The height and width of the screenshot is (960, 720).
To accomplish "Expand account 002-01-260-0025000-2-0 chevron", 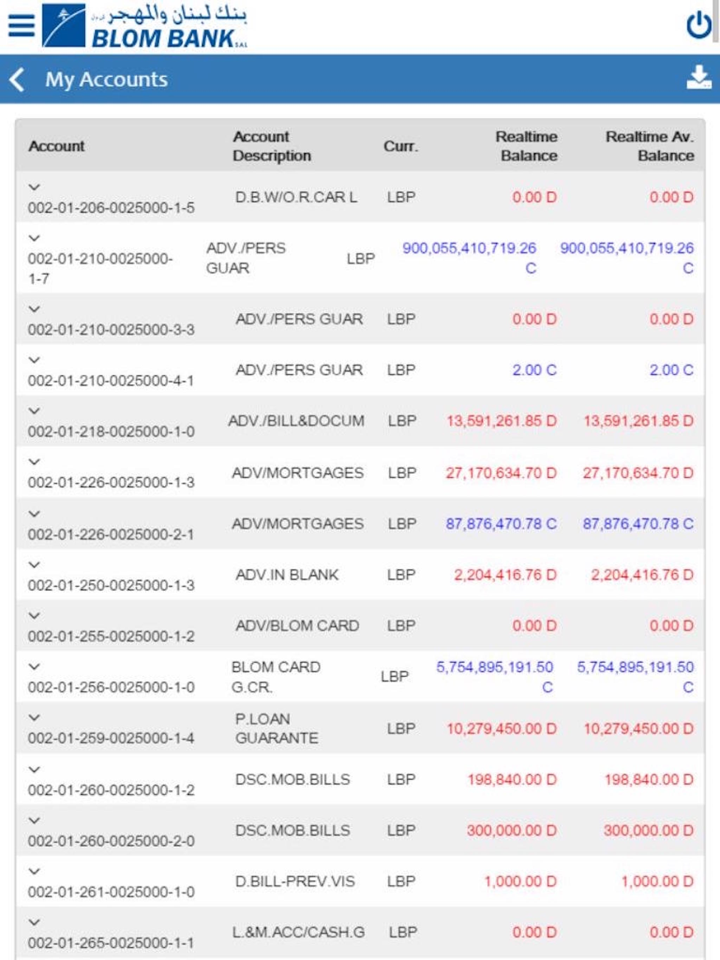I will pos(34,820).
